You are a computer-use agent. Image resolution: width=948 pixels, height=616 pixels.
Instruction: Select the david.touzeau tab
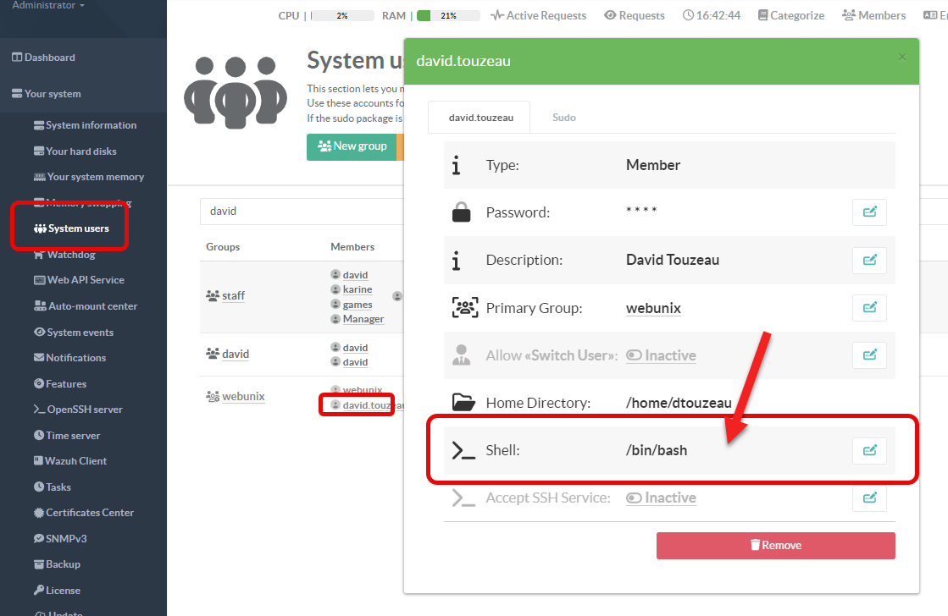point(480,118)
